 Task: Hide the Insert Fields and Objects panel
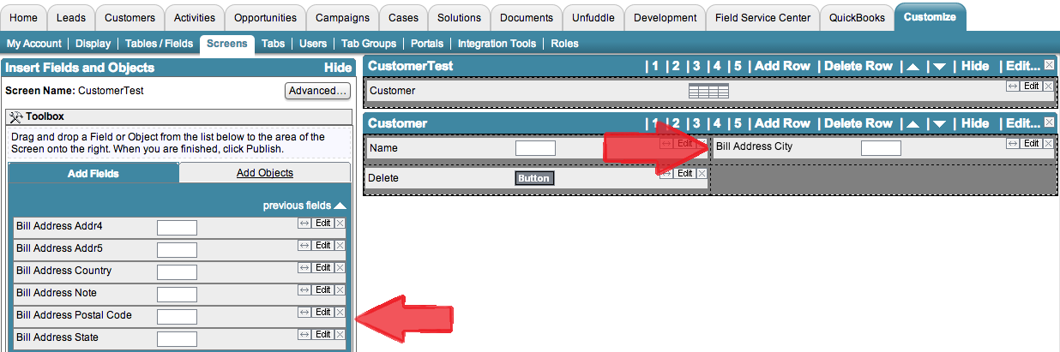[x=337, y=68]
